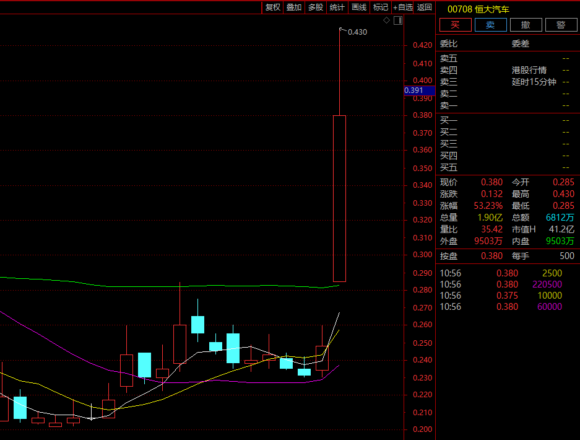Open the 多股 multi-stock view
580x440 pixels.
coord(316,7)
